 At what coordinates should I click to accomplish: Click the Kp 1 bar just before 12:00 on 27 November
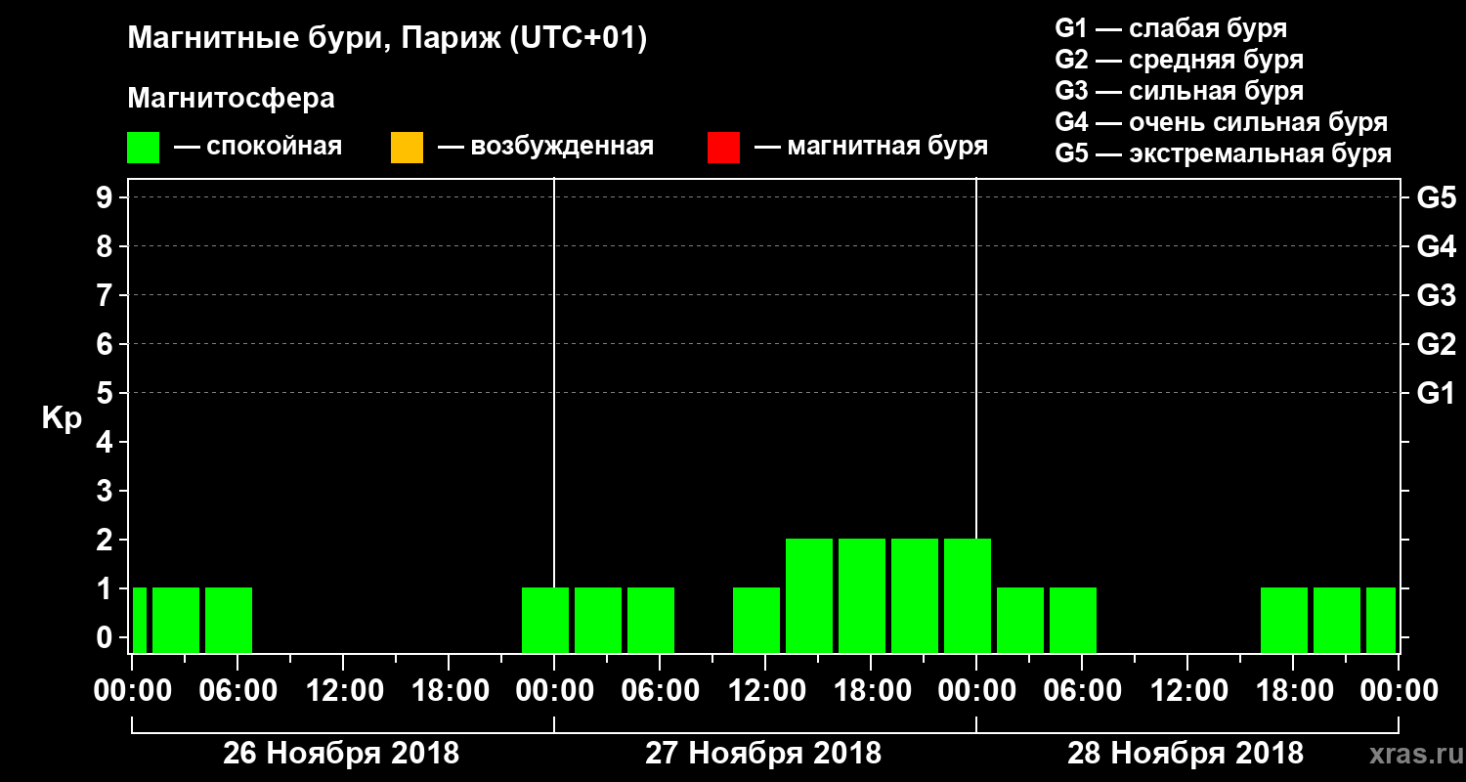click(756, 620)
